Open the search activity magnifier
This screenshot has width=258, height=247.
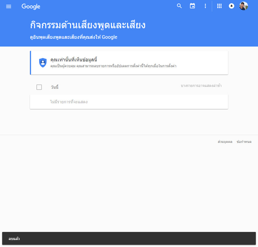pyautogui.click(x=179, y=6)
